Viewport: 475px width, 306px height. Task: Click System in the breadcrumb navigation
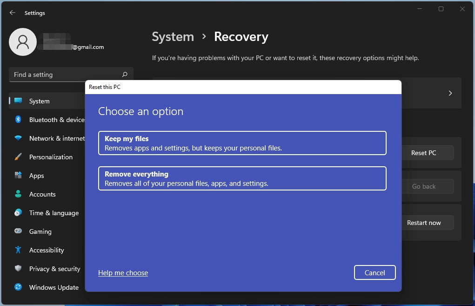pyautogui.click(x=173, y=36)
